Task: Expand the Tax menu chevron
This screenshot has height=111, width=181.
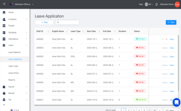Action: pos(27,100)
